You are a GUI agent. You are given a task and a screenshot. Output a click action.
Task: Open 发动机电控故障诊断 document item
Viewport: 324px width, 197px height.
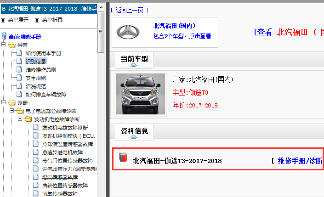[x=65, y=128]
